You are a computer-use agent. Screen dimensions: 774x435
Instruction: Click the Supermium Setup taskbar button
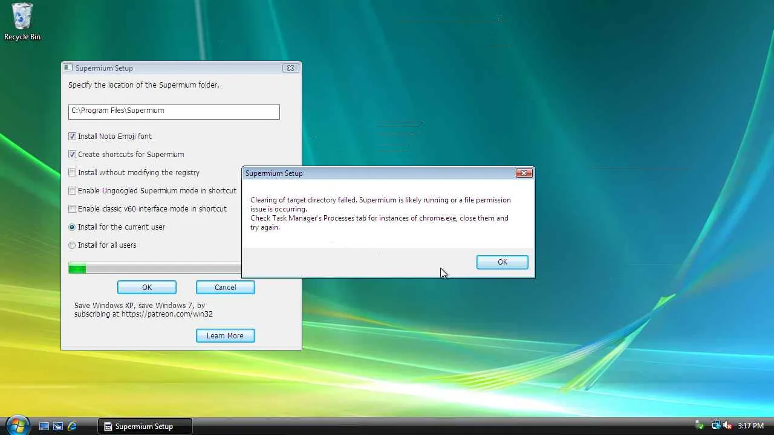145,426
